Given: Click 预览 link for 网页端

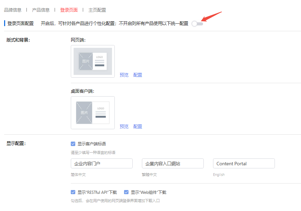Looking at the screenshot, I should point(124,75).
